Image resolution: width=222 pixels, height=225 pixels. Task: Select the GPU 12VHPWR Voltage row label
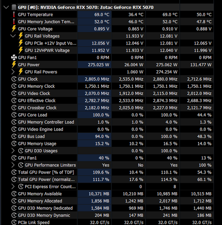[x=47, y=50]
